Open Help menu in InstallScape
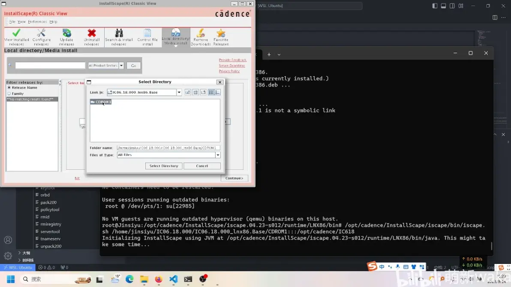The image size is (511, 287). 54,22
